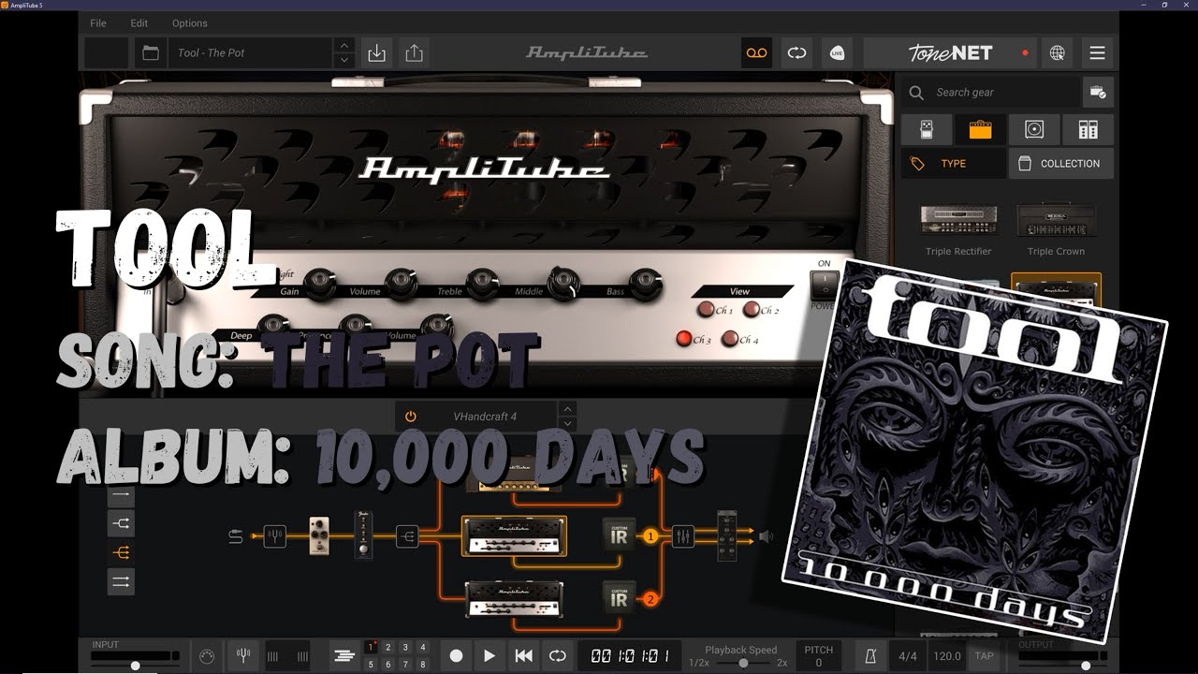Select next preset with down arrow
This screenshot has width=1198, height=674.
coord(344,61)
